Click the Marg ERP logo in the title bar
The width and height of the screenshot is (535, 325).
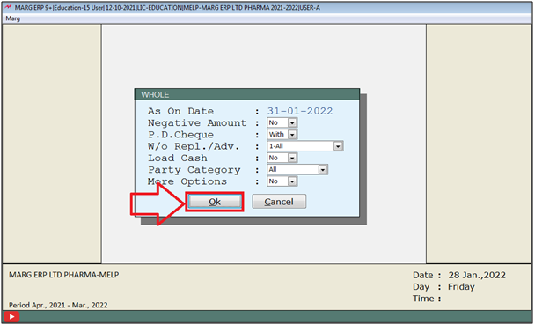point(8,7)
